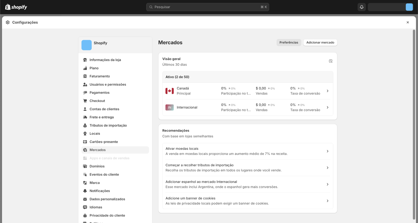Viewport: 418px width, 223px height.
Task: Click the Informações da loja store icon
Action: (85, 60)
